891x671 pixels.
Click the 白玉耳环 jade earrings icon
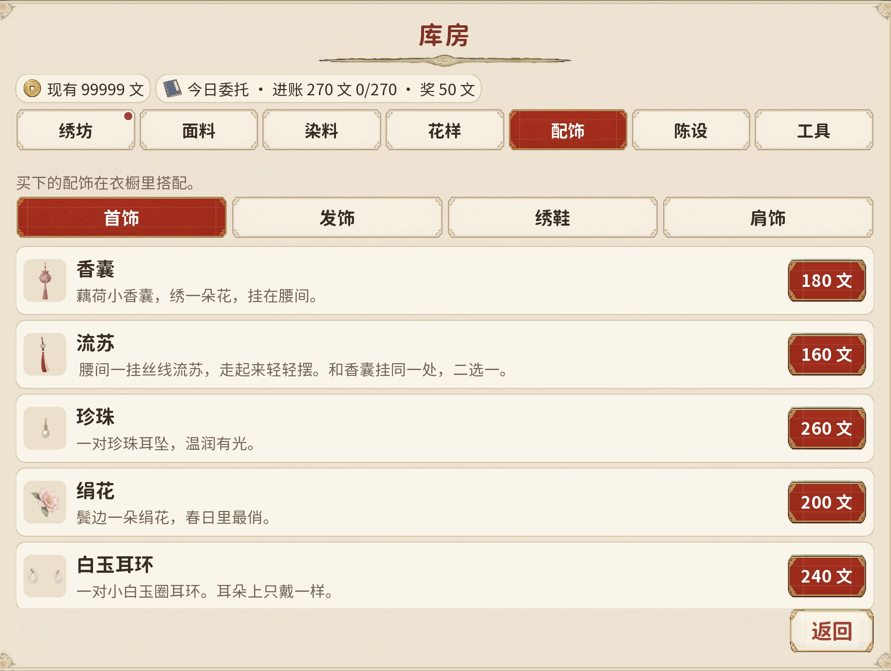pyautogui.click(x=45, y=576)
